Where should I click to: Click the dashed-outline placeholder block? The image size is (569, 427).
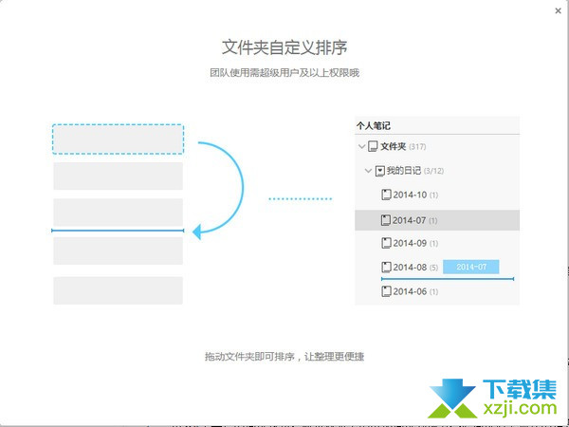118,139
